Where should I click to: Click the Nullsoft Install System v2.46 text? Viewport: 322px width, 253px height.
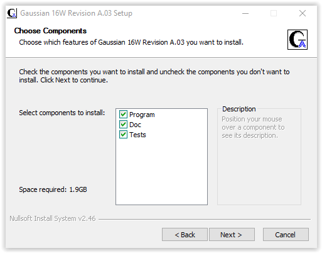point(53,218)
